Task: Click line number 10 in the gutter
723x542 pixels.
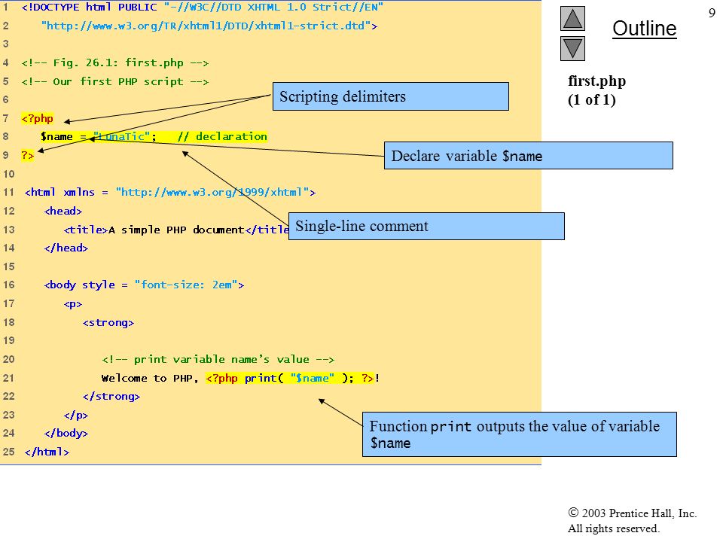Action: pos(9,174)
